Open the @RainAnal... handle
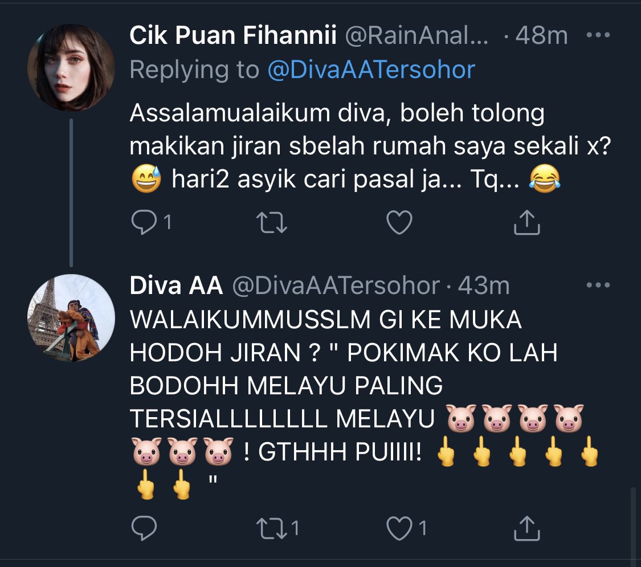 coord(417,35)
